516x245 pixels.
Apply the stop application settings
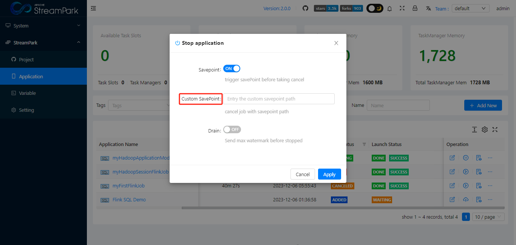(329, 174)
